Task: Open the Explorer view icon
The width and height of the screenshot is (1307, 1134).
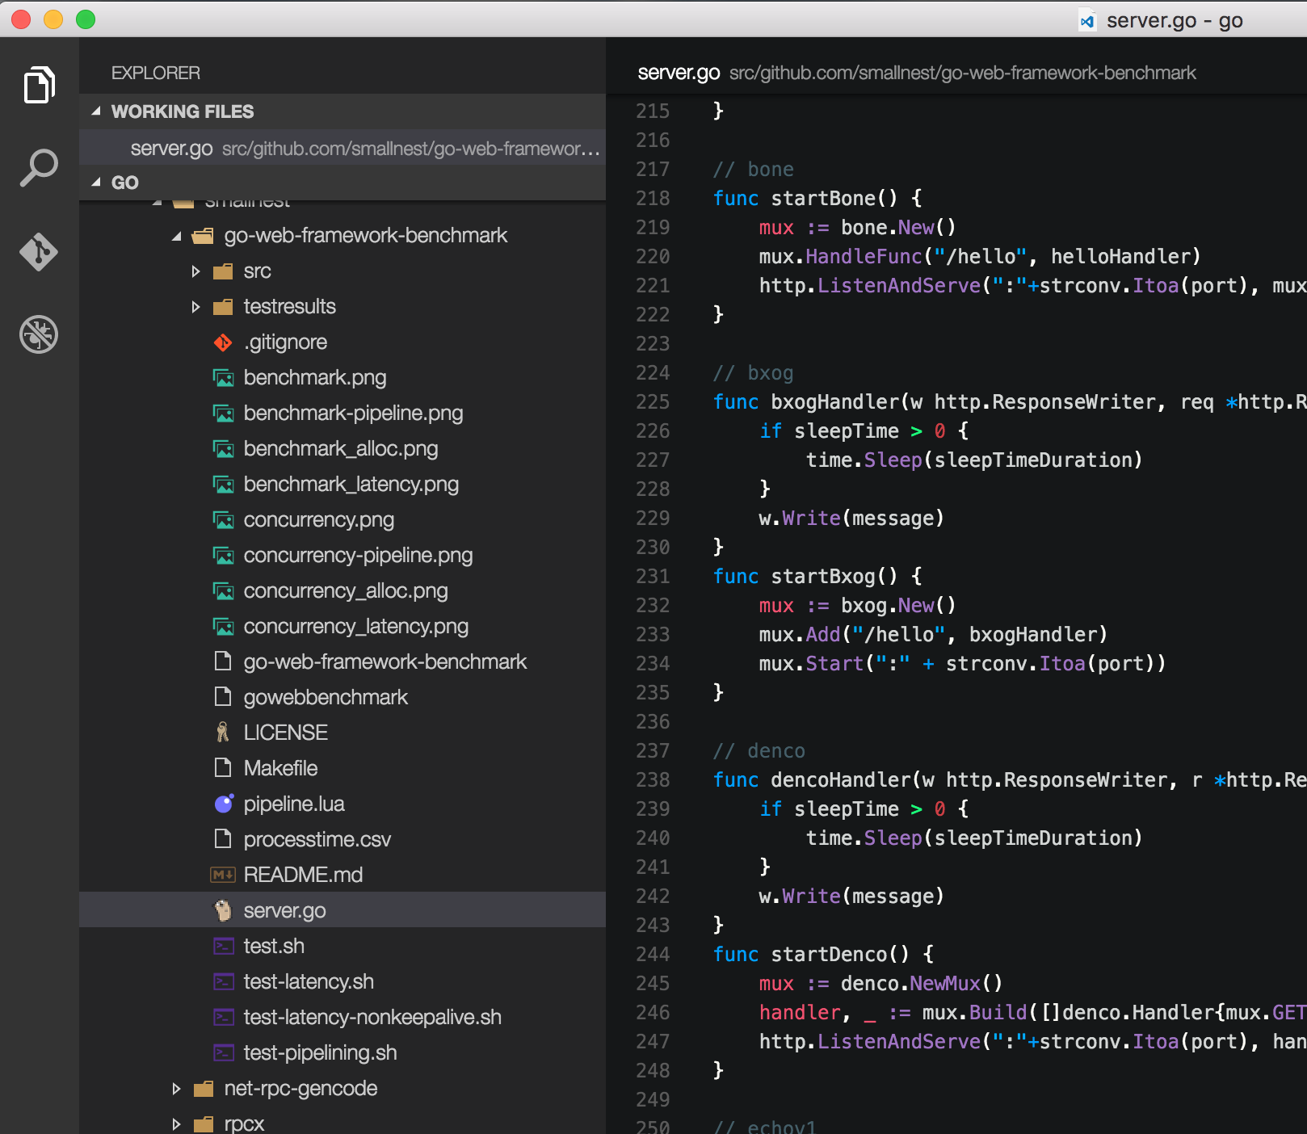Action: [x=39, y=85]
